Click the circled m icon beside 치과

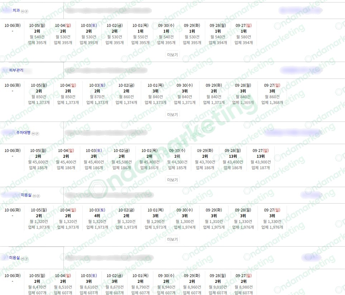[x=23, y=11]
